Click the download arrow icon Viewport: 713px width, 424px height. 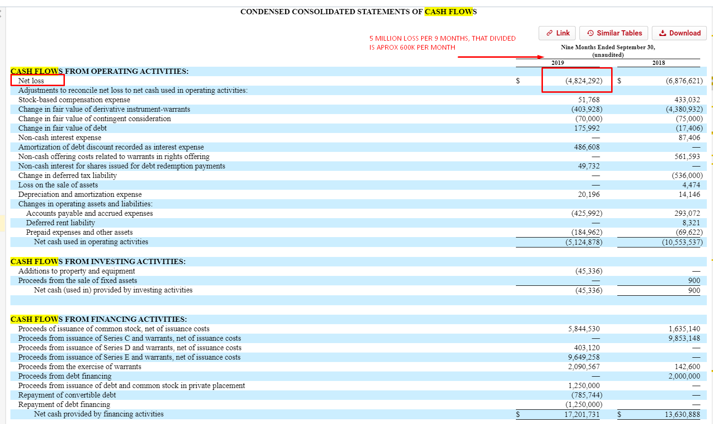[662, 33]
